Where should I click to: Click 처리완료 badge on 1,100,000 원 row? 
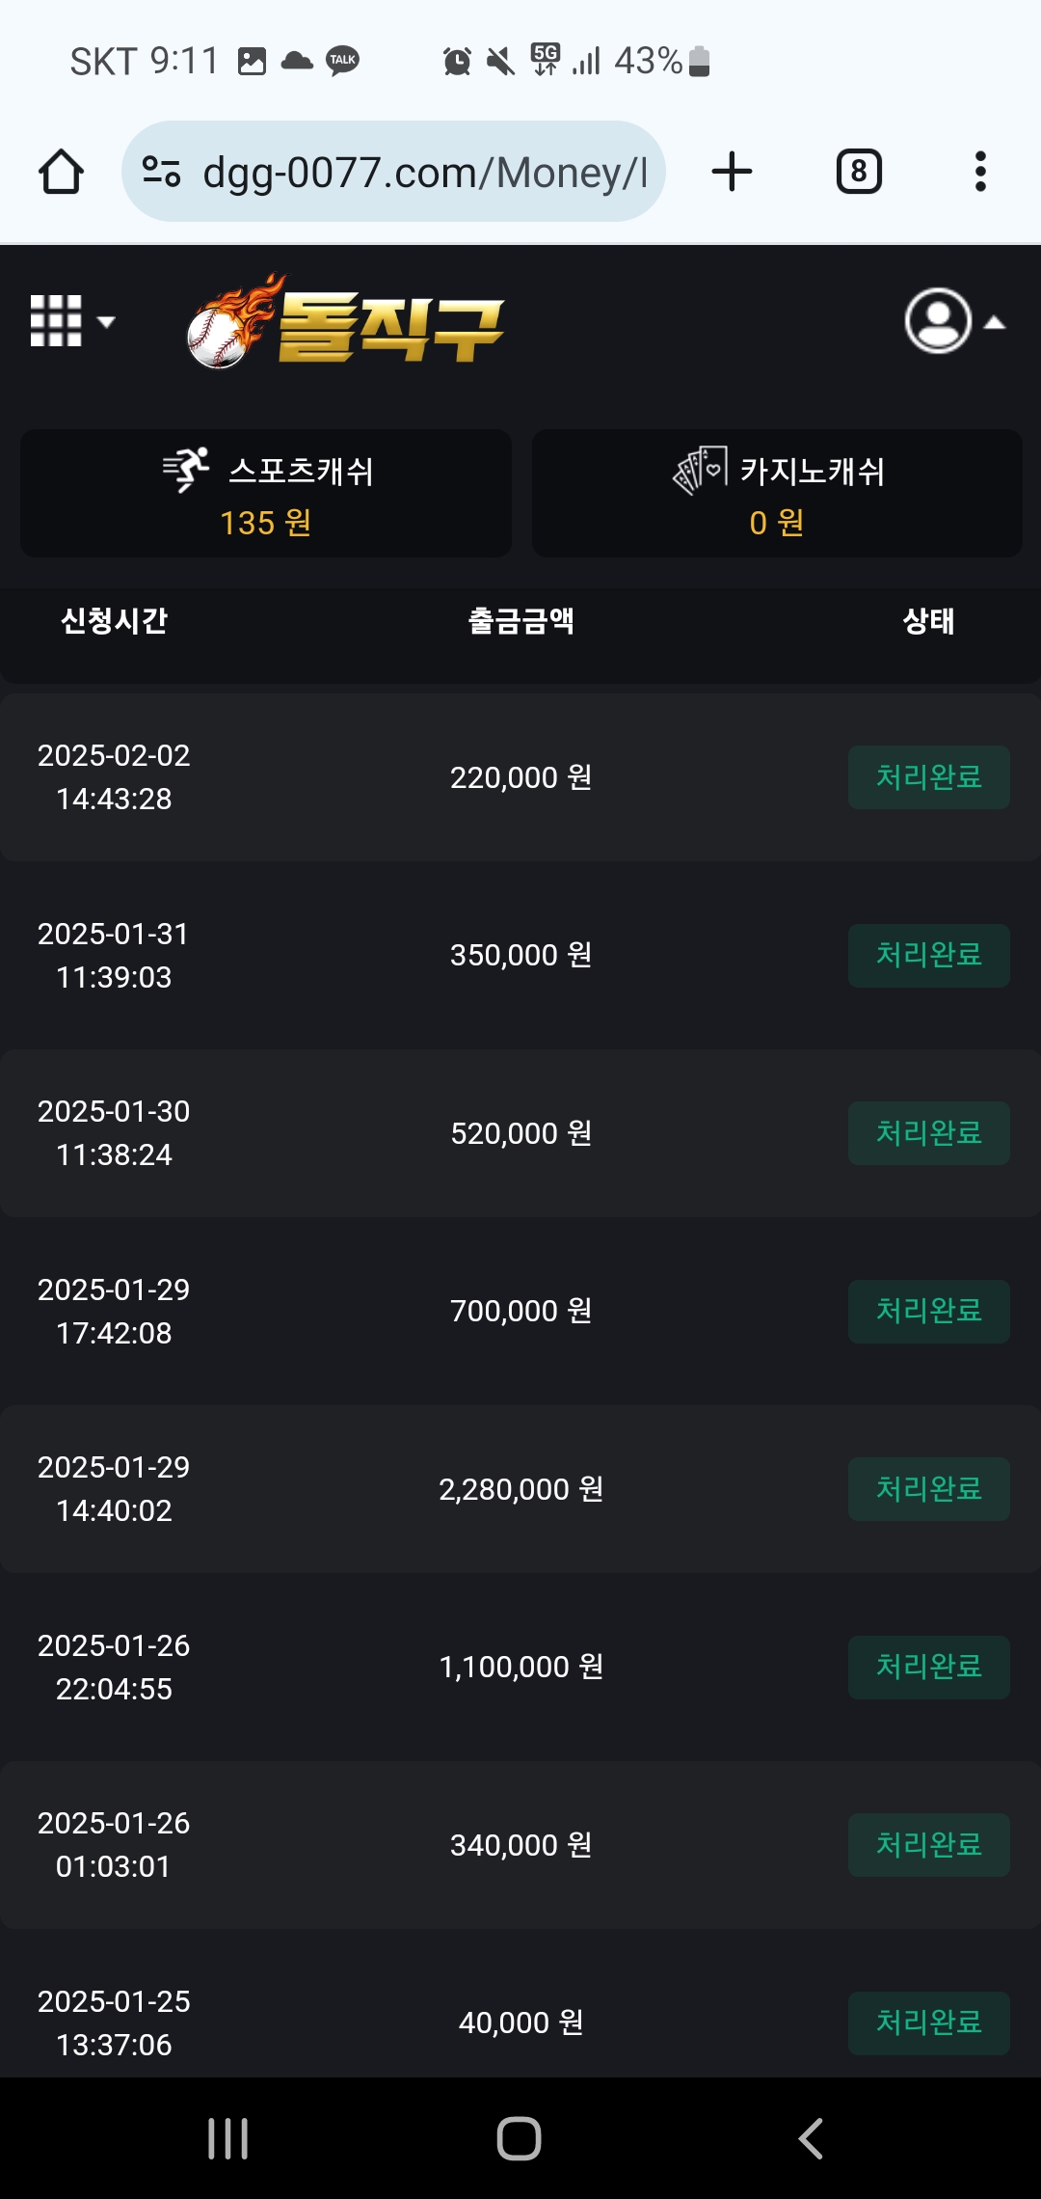[x=929, y=1667]
